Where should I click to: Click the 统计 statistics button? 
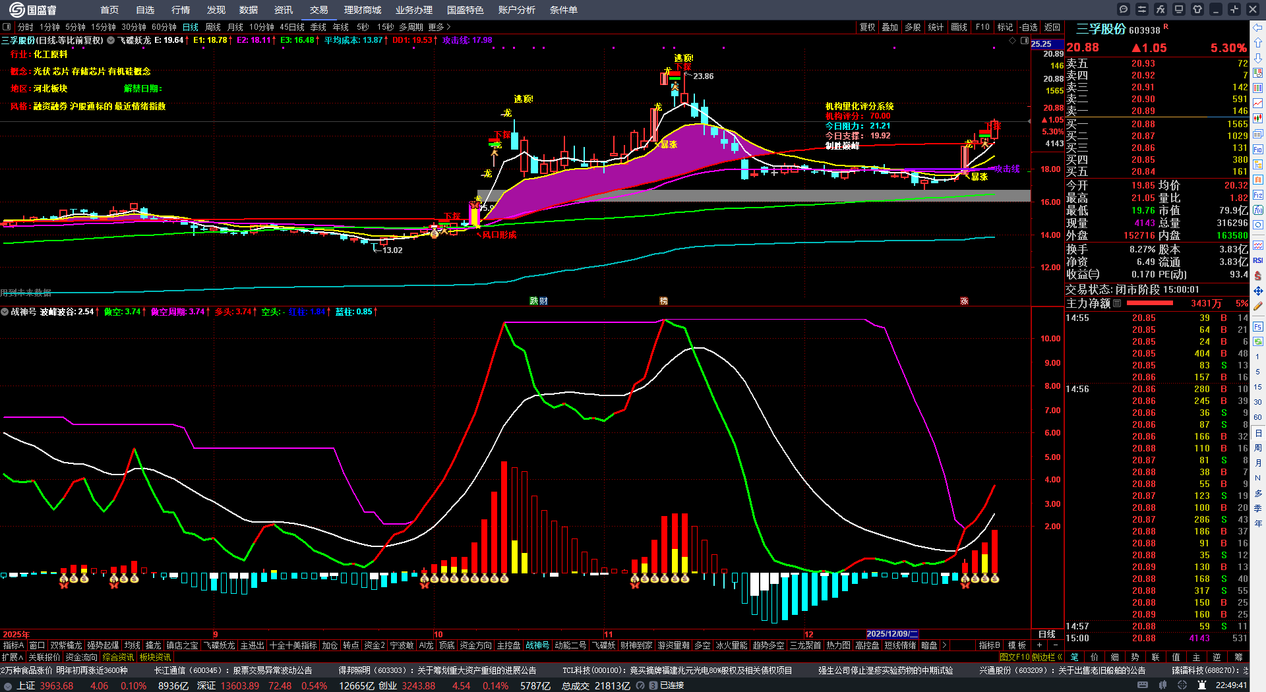tap(936, 27)
